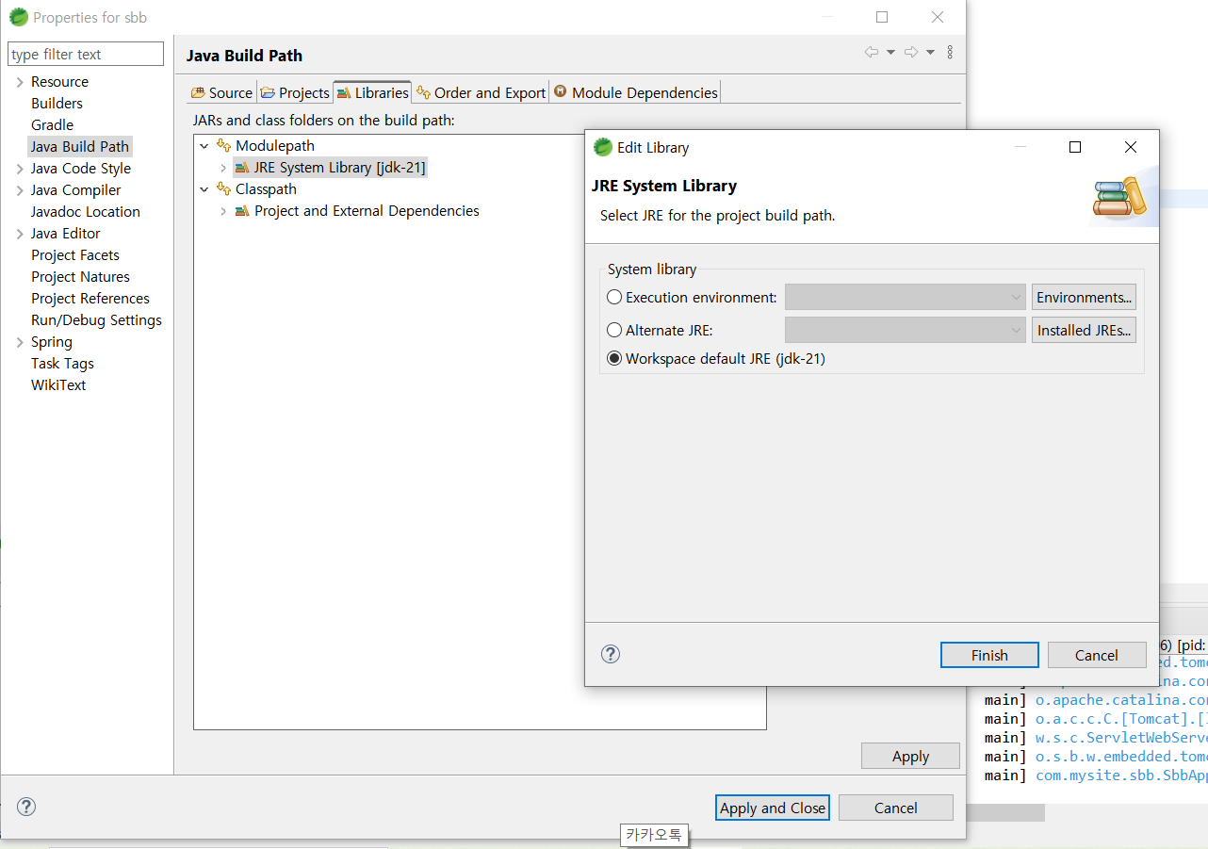The width and height of the screenshot is (1208, 849).
Task: Expand the Java Editor category
Action: pos(20,234)
